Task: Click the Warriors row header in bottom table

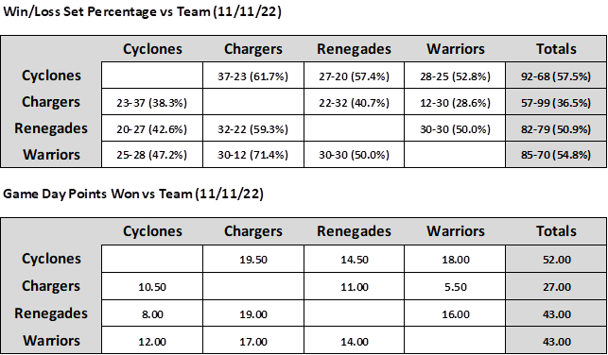Action: tap(52, 340)
